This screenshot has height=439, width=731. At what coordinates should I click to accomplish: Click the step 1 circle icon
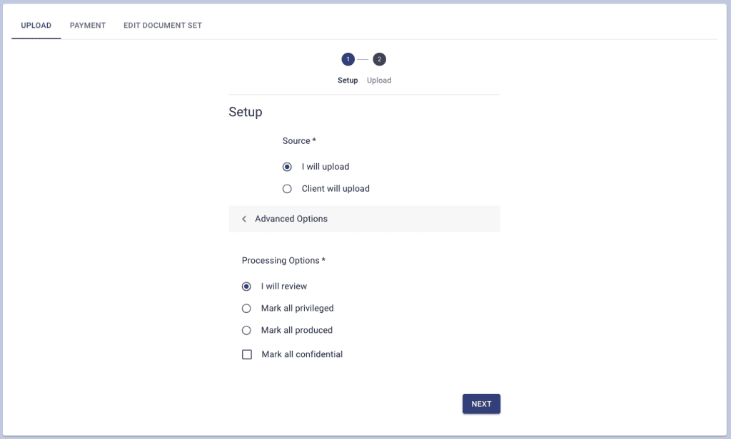[x=348, y=59]
